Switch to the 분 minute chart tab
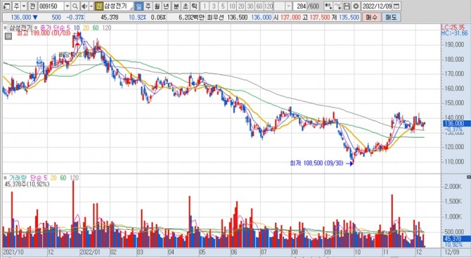 click(x=176, y=6)
